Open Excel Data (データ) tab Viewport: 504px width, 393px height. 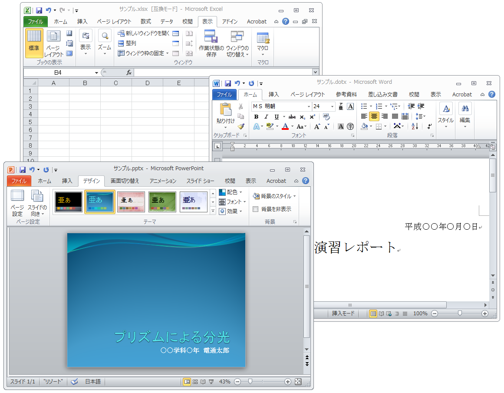(x=167, y=22)
